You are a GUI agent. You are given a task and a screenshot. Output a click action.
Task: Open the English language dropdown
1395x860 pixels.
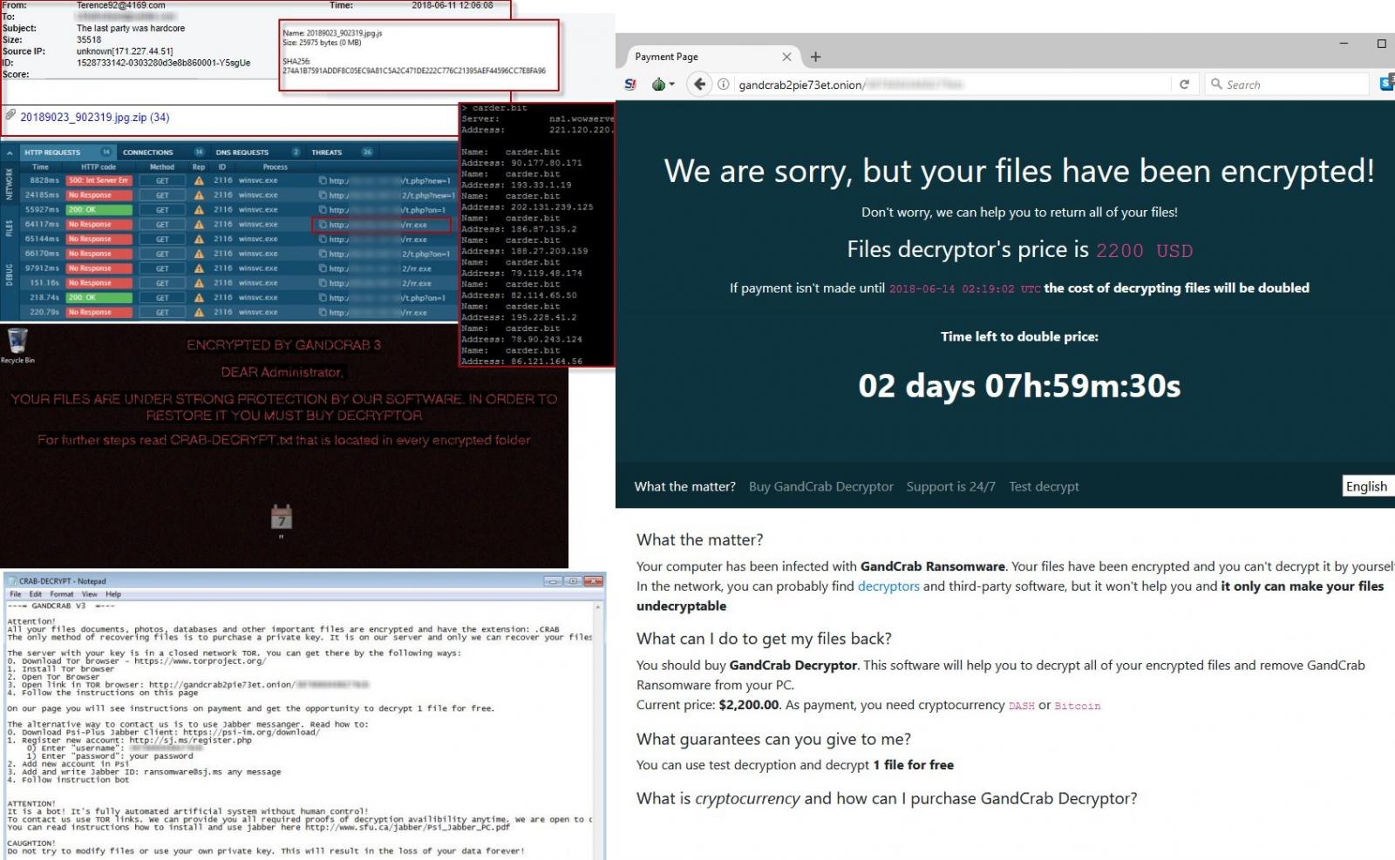pos(1367,486)
